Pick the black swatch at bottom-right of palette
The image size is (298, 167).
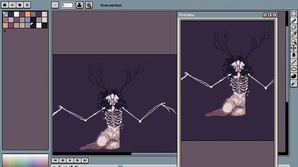pyautogui.click(x=45, y=25)
